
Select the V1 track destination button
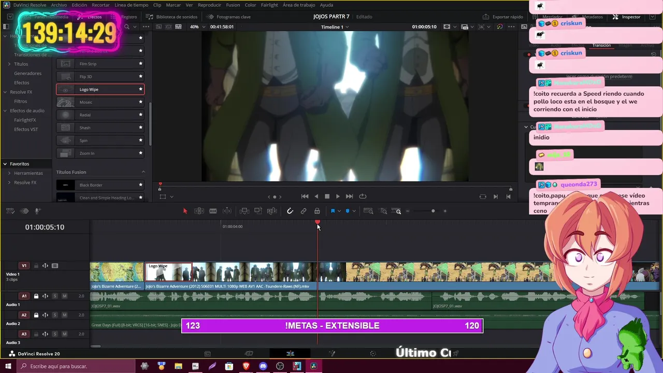[x=24, y=266]
